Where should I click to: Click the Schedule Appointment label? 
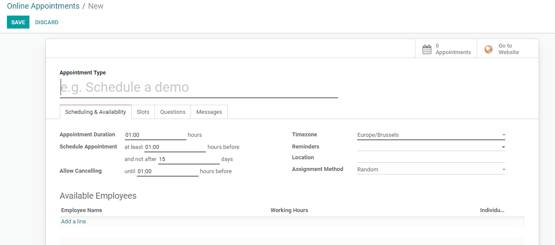click(88, 147)
